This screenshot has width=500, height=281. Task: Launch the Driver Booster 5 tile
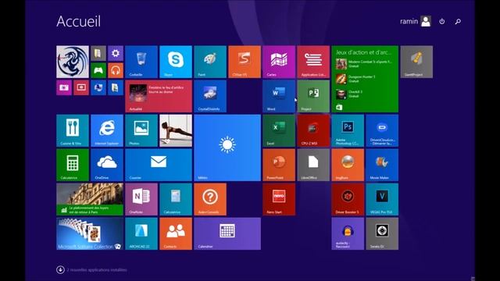pyautogui.click(x=348, y=200)
